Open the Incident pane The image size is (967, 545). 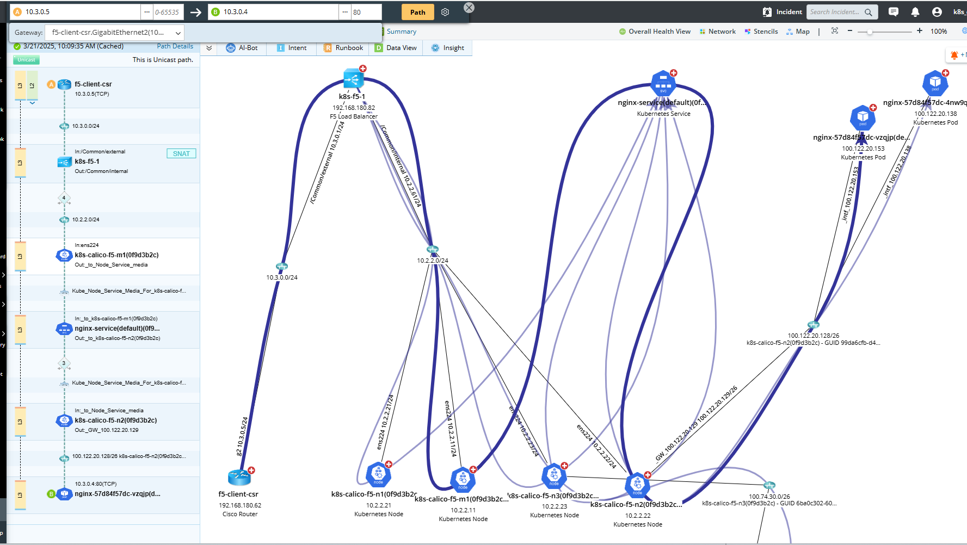(782, 12)
